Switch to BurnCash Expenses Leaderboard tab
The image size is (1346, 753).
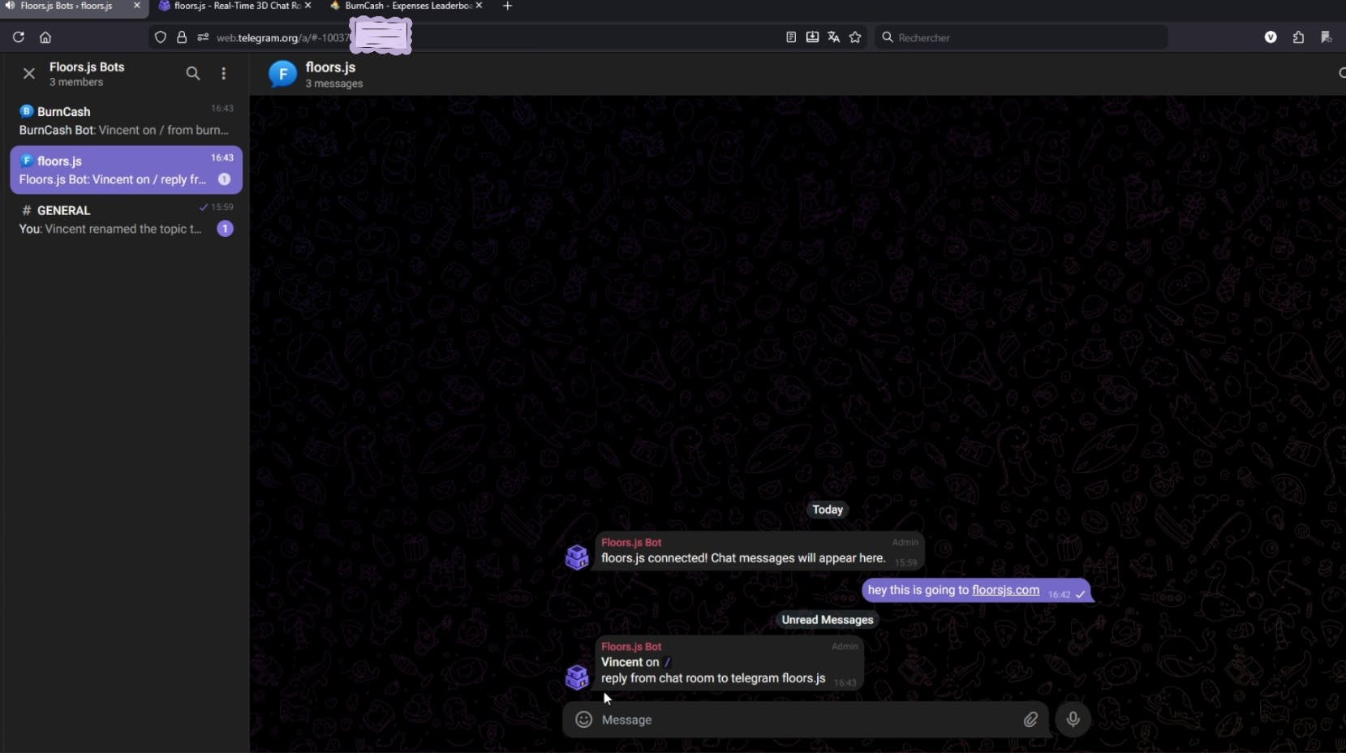[x=407, y=6]
